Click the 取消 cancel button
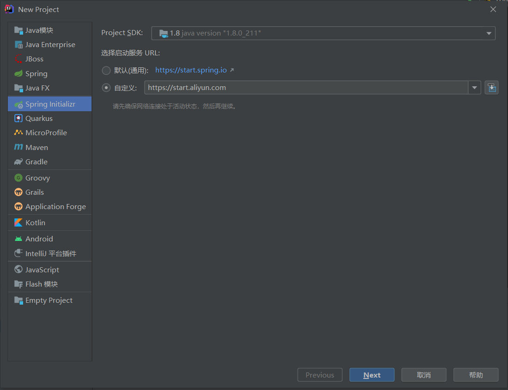508x390 pixels. (424, 375)
